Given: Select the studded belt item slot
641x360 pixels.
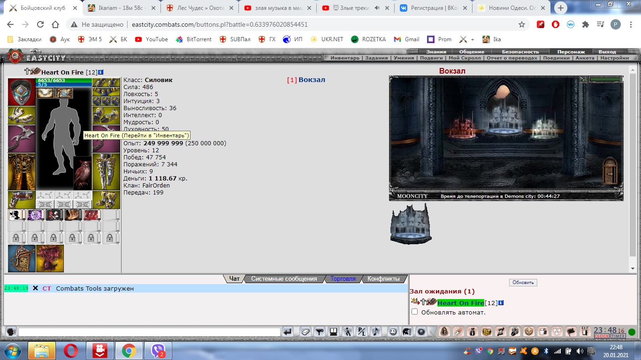Looking at the screenshot, I should 22,200.
